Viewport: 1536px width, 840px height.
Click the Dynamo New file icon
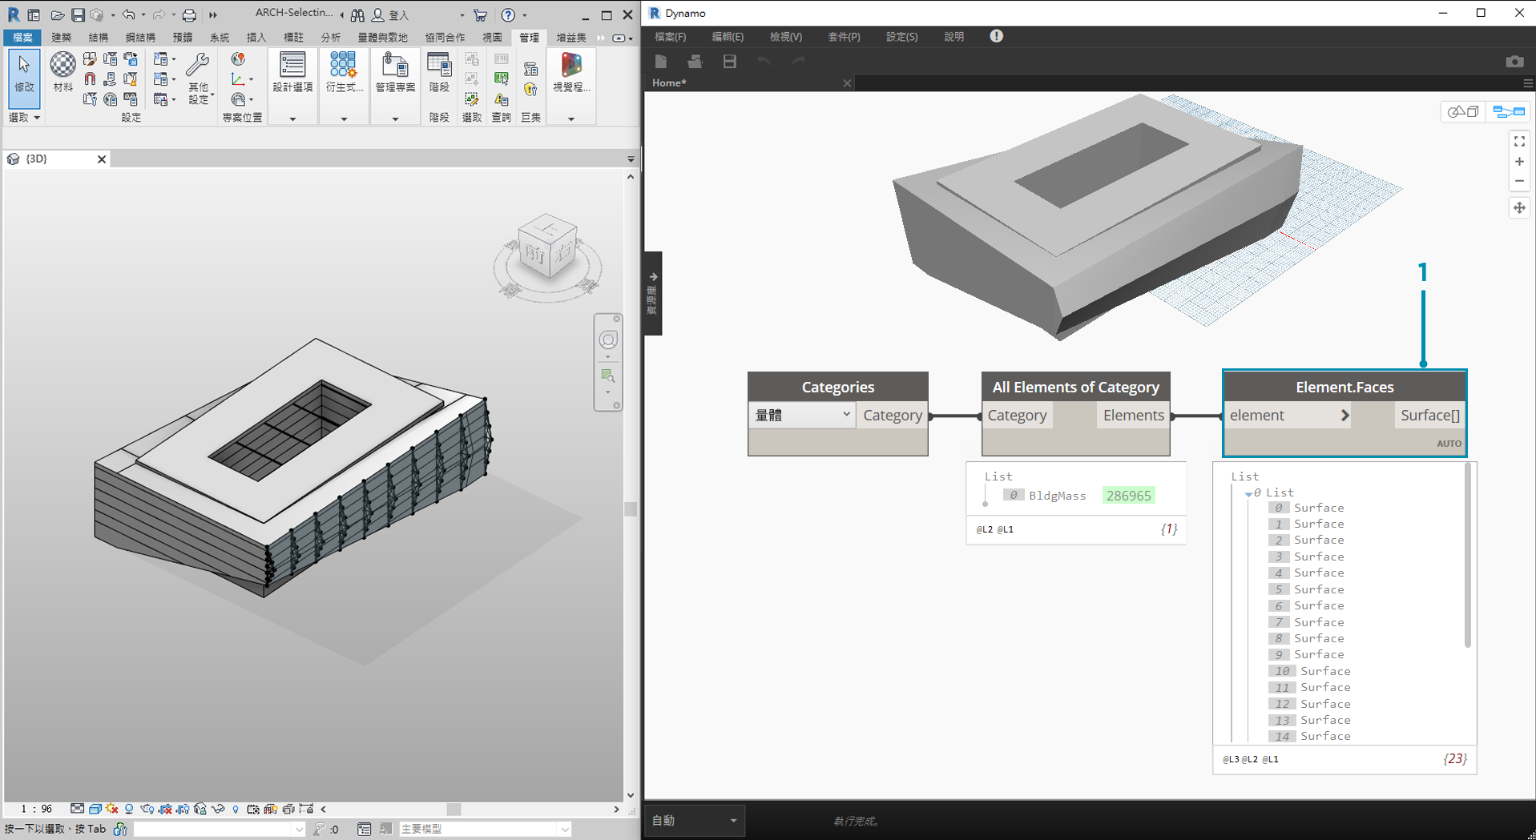point(661,61)
